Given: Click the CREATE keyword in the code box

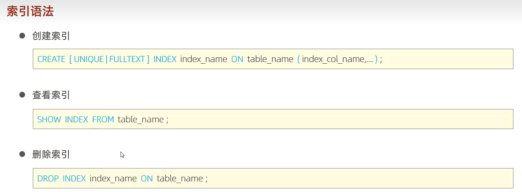Looking at the screenshot, I should click(51, 59).
